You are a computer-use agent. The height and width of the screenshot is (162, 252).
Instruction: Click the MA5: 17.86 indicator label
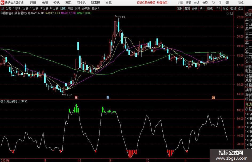pyautogui.click(x=38, y=13)
